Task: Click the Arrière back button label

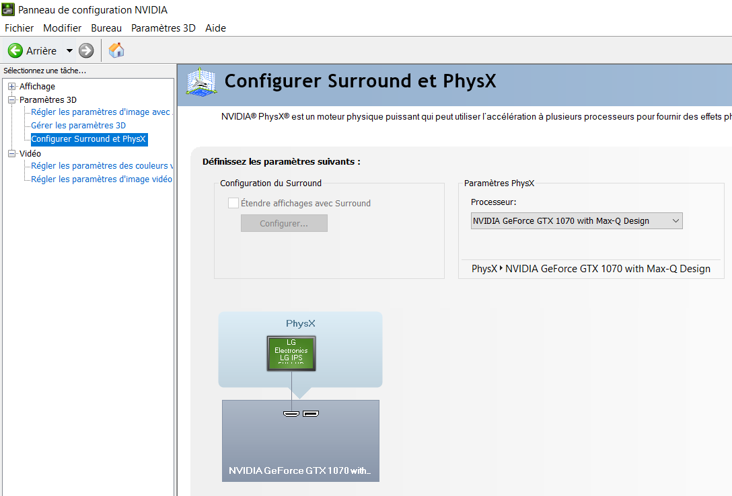Action: pos(42,51)
